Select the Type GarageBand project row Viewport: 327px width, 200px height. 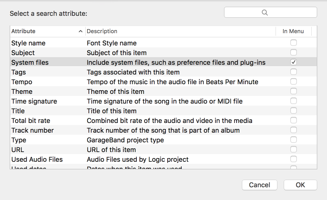(x=163, y=140)
